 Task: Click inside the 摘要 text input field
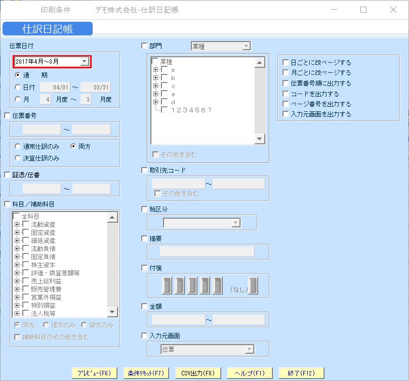[208, 251]
